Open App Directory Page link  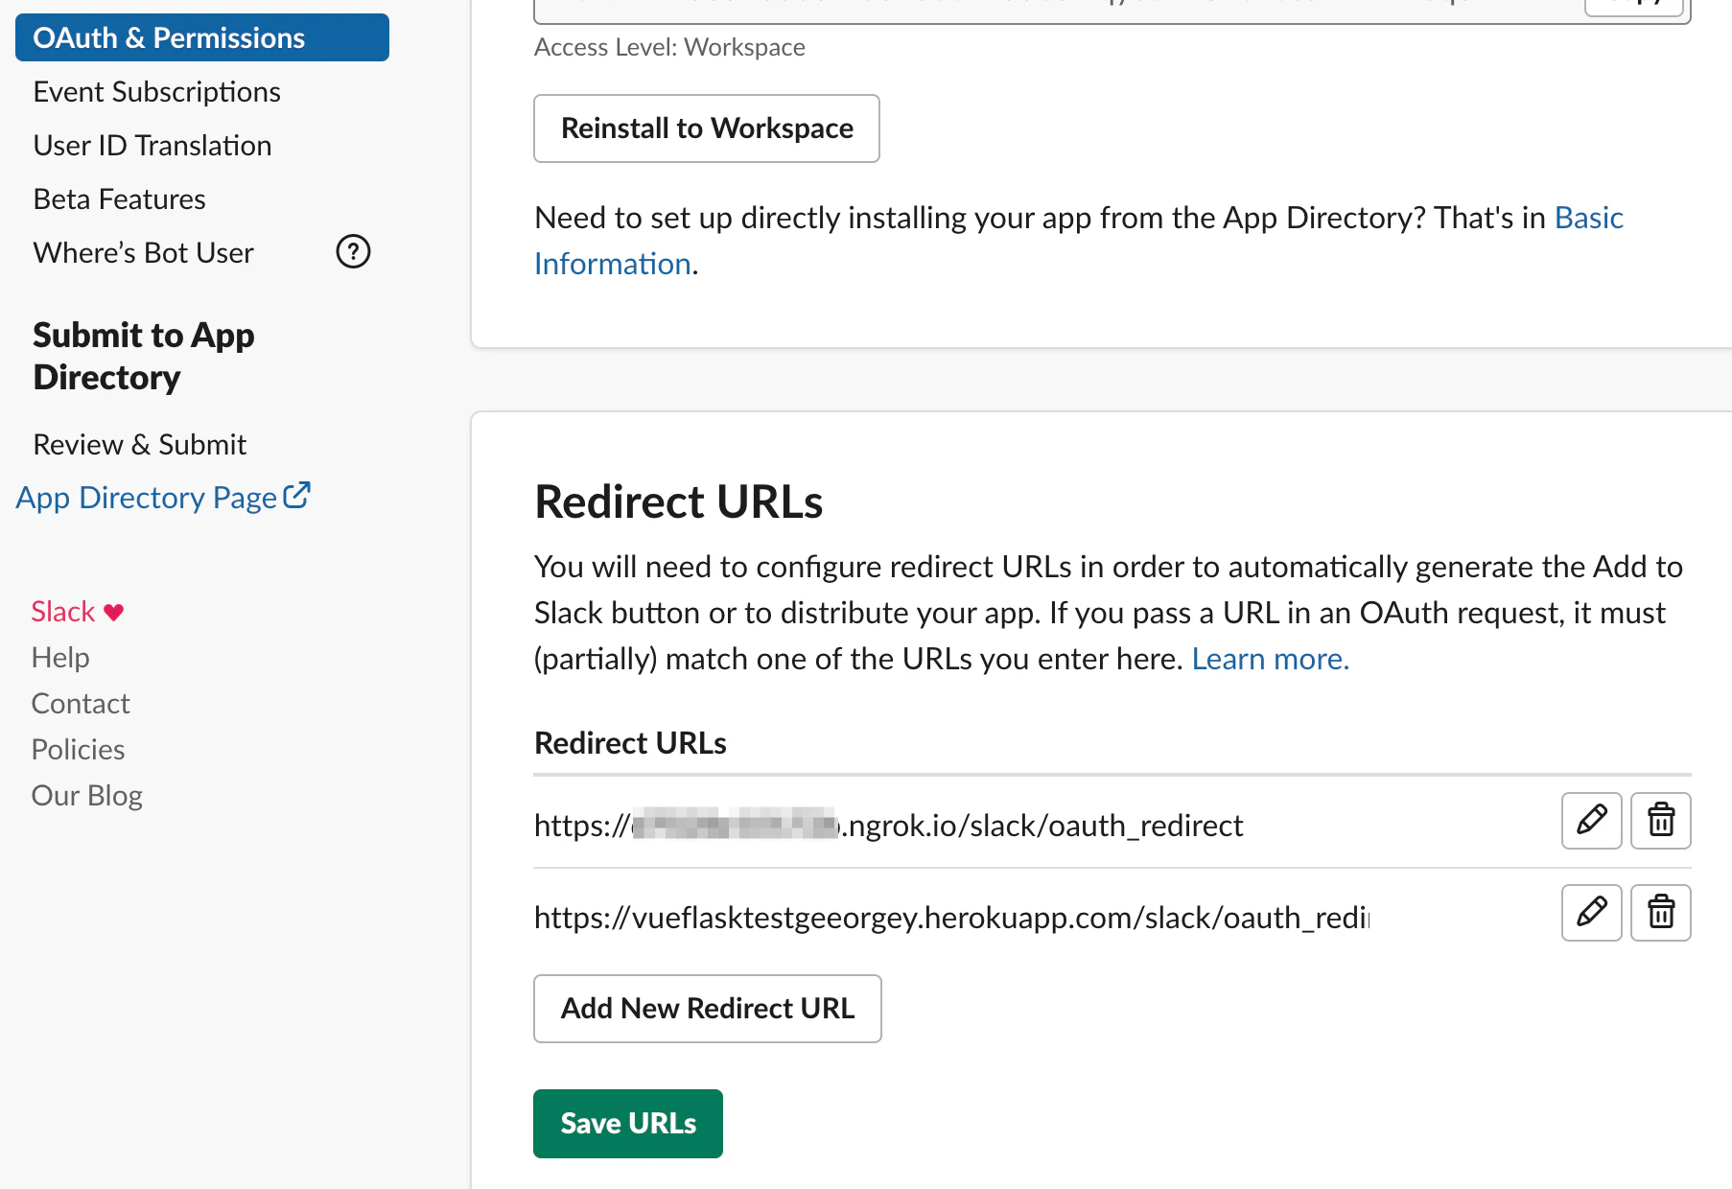[x=147, y=499]
